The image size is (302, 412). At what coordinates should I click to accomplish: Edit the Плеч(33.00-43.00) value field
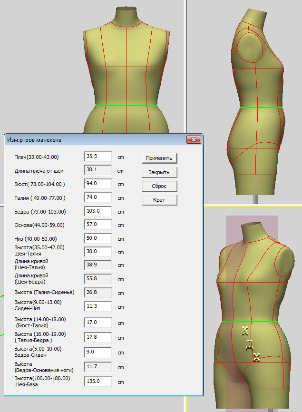pyautogui.click(x=97, y=157)
